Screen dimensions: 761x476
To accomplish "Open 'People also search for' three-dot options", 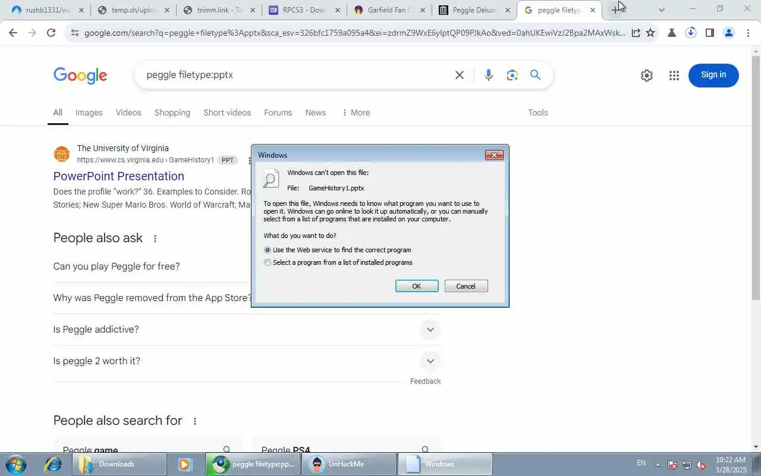I will 194,421.
